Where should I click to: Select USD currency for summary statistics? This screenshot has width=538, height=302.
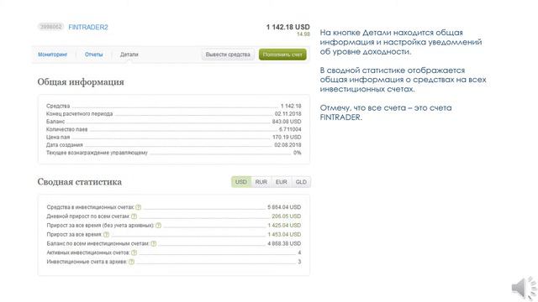tap(241, 182)
